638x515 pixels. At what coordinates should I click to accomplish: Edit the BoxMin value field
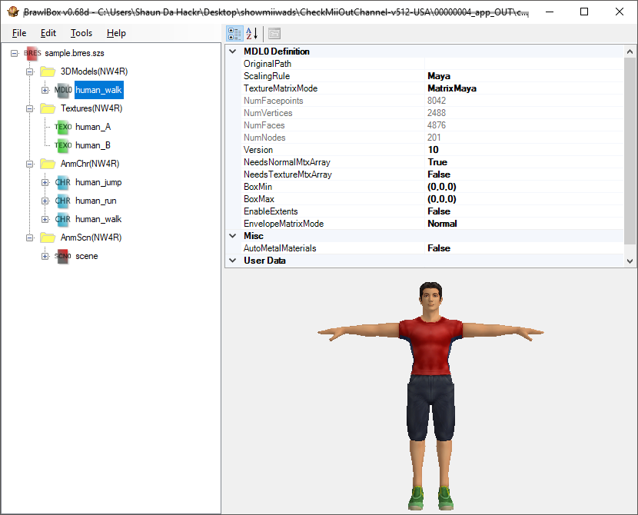pyautogui.click(x=524, y=187)
